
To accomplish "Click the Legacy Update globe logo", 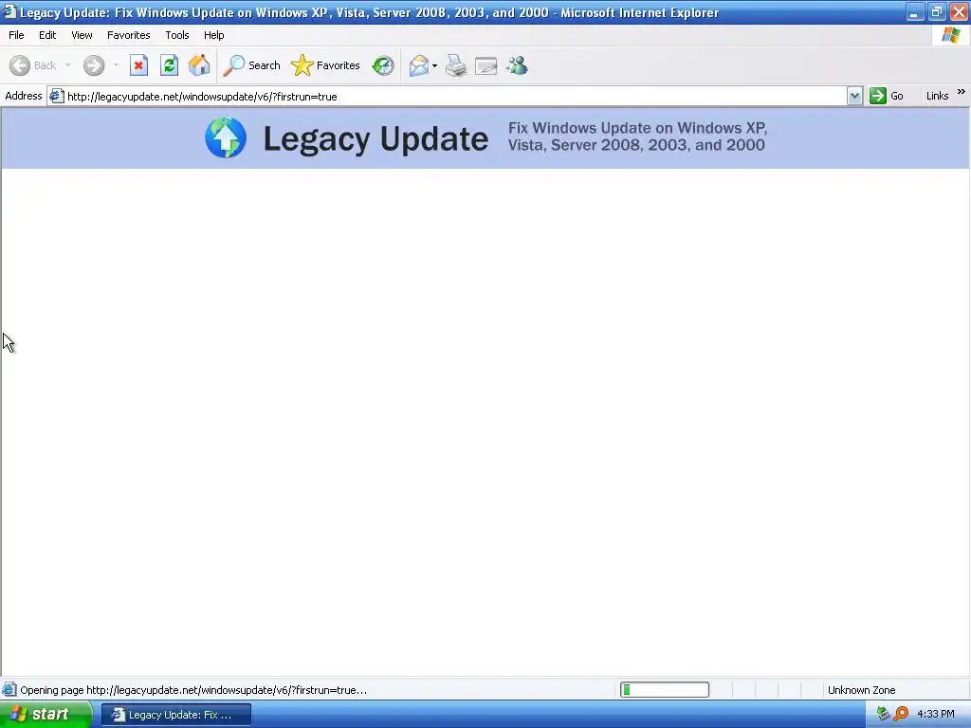I will click(x=226, y=137).
